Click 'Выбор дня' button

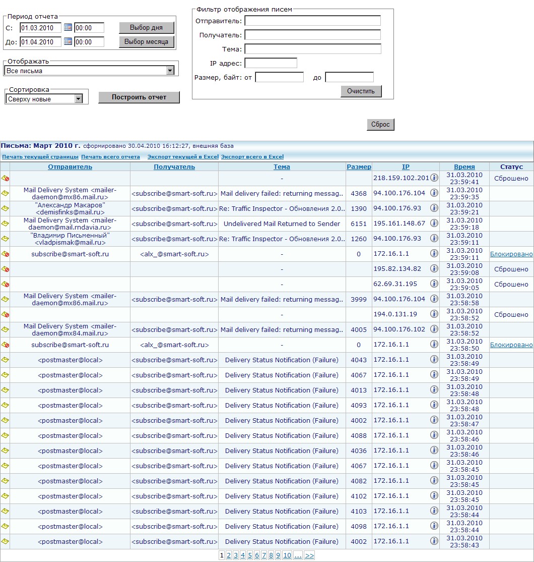tap(147, 28)
